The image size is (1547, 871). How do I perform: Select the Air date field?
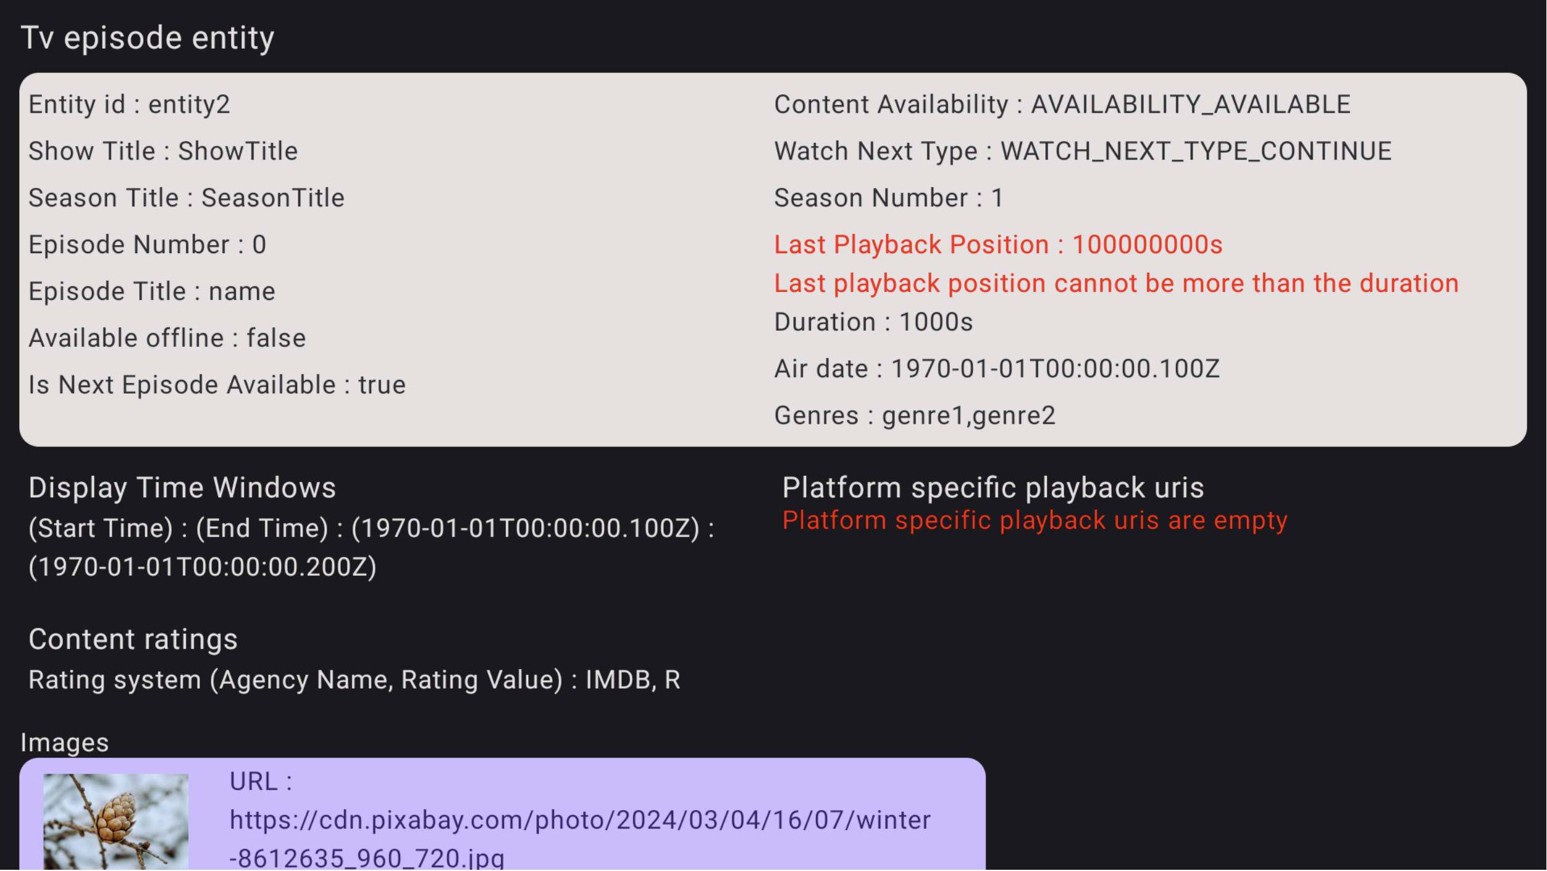(x=997, y=370)
